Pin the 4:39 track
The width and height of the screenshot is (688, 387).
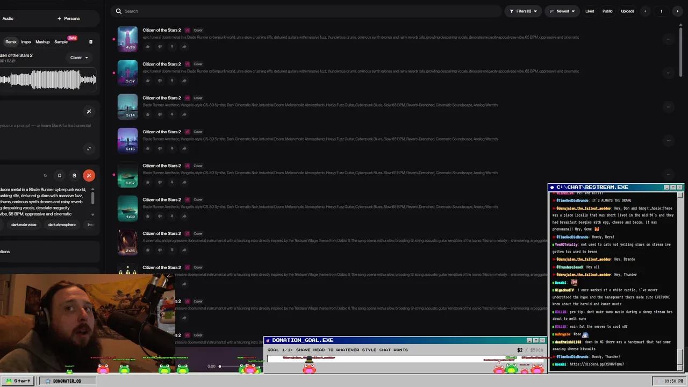tap(171, 47)
